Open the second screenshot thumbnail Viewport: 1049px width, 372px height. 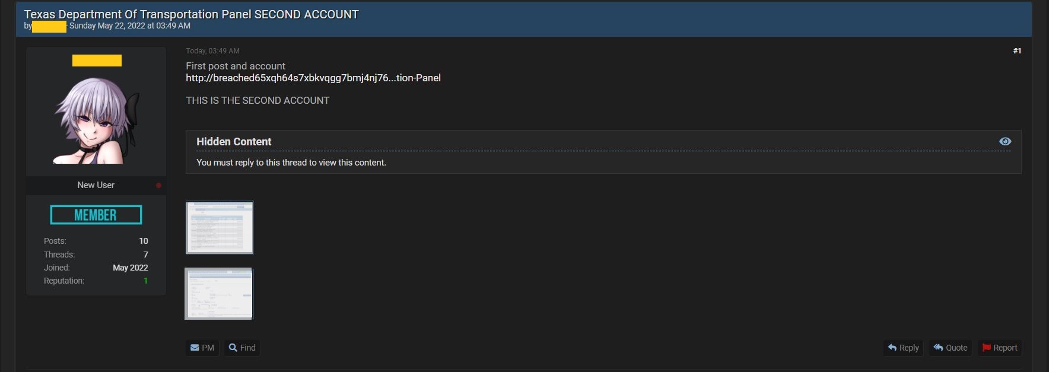pos(219,294)
